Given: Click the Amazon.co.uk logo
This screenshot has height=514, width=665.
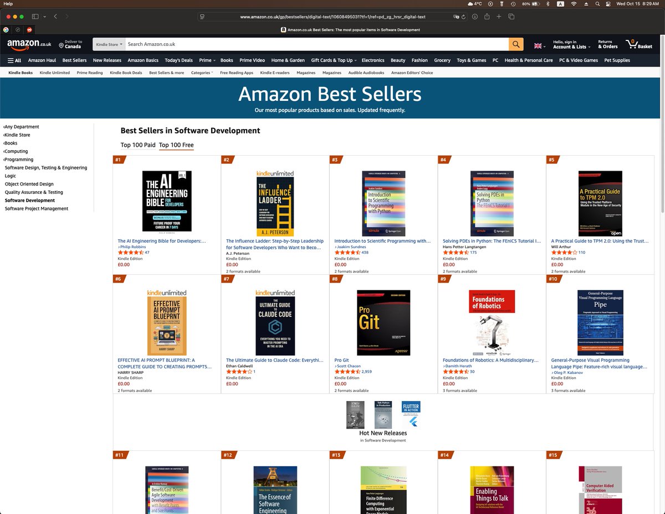Looking at the screenshot, I should (x=29, y=44).
